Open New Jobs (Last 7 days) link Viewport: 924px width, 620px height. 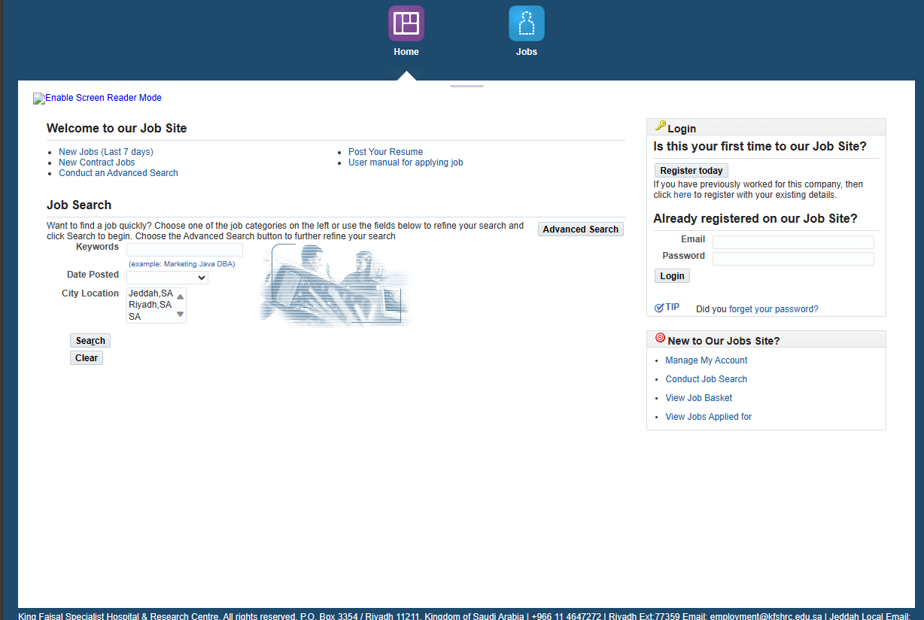pos(106,152)
